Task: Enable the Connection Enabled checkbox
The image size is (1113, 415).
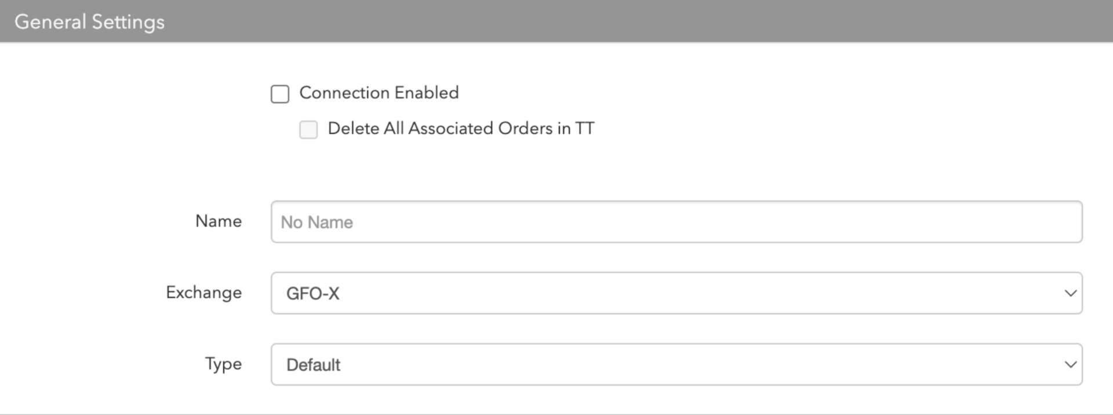Action: (280, 94)
